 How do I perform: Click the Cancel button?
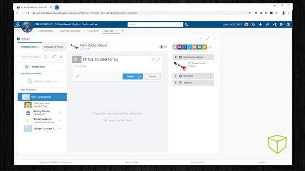[x=152, y=76]
